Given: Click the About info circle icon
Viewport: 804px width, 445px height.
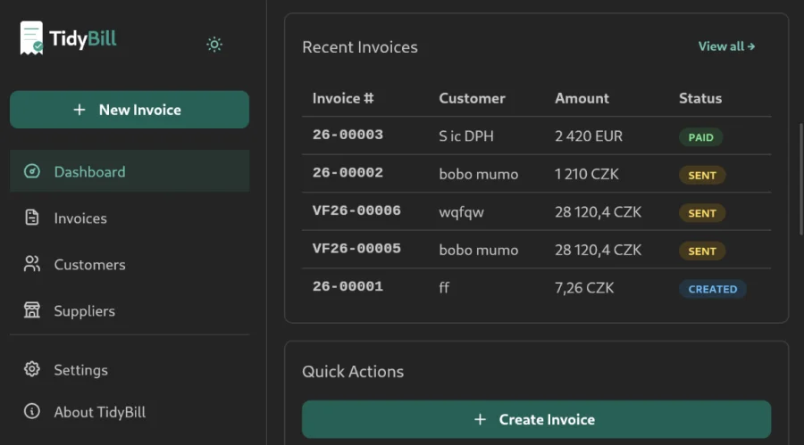Looking at the screenshot, I should click(32, 411).
